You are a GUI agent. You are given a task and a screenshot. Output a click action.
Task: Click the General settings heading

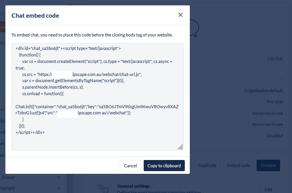tap(133, 186)
